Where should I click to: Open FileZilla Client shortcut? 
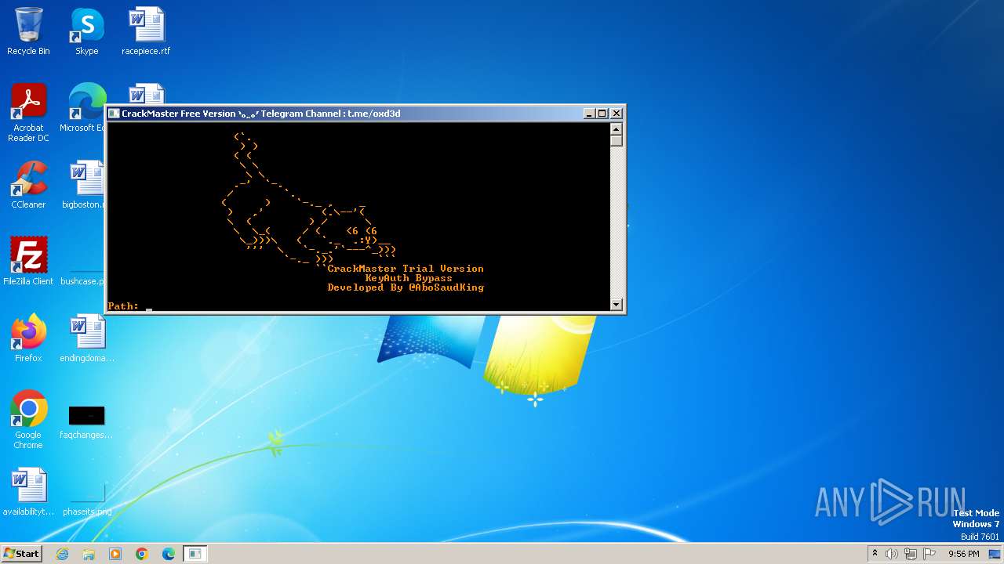coord(28,262)
